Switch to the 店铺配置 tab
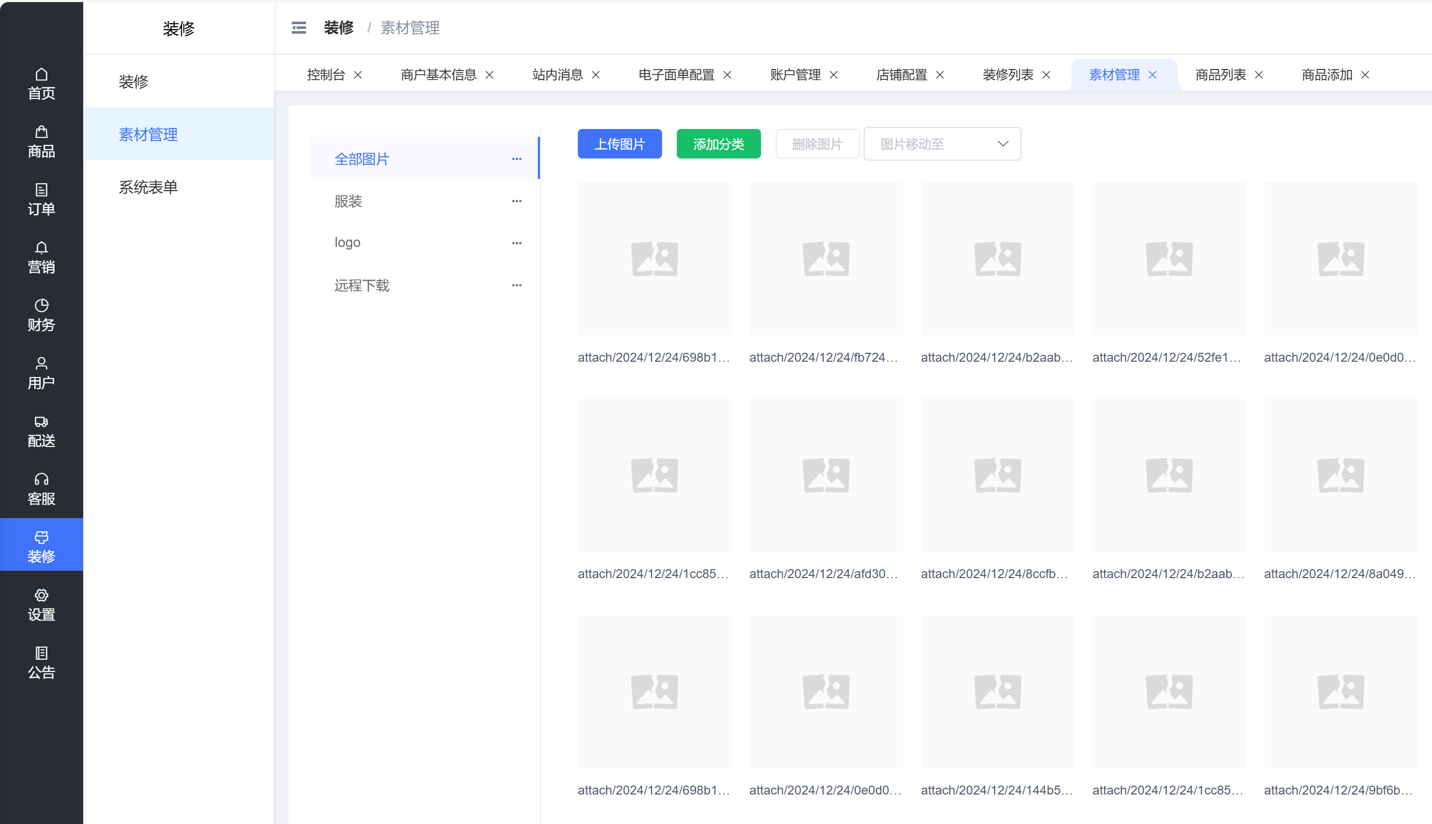 [x=902, y=75]
